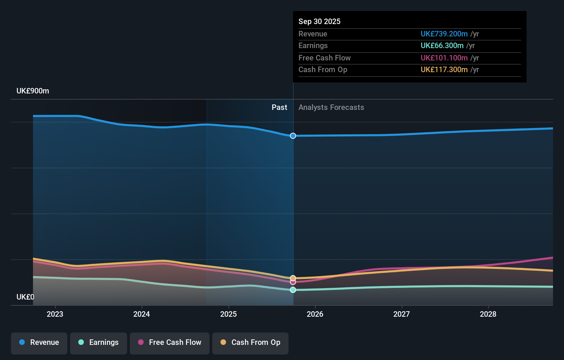Select the teal Earnings marker on the chart

293,290
